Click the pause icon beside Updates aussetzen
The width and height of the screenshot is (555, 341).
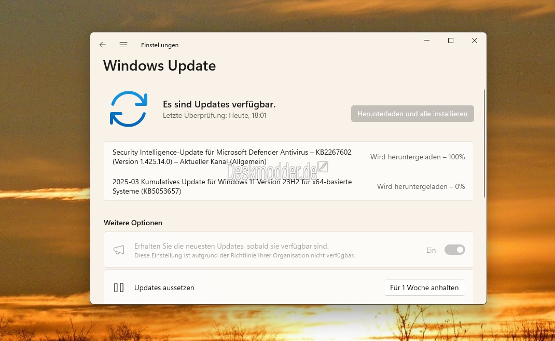click(x=119, y=288)
